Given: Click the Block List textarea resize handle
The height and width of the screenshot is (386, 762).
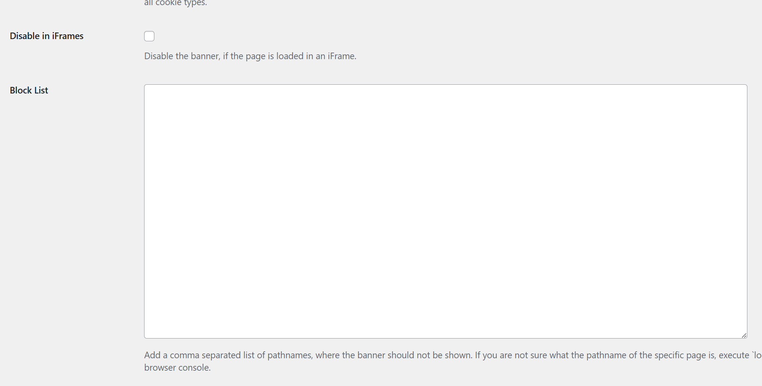Looking at the screenshot, I should click(744, 335).
